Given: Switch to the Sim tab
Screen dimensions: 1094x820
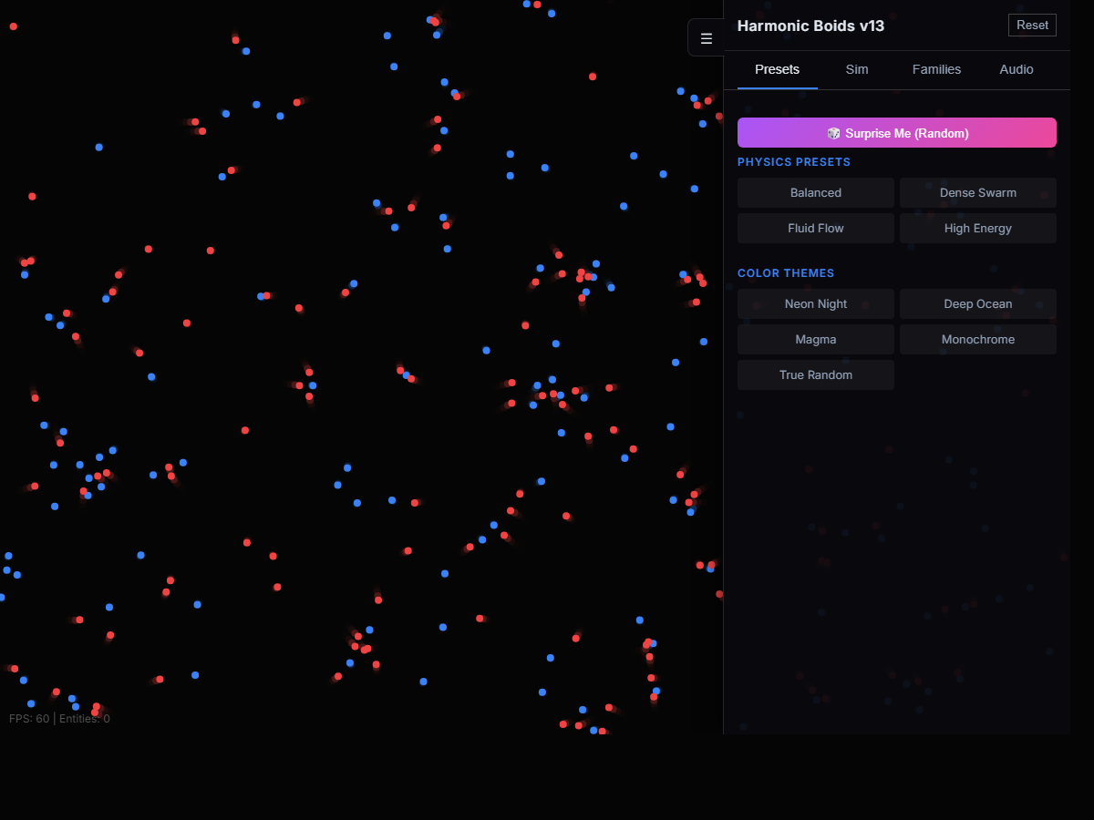Looking at the screenshot, I should pyautogui.click(x=857, y=69).
